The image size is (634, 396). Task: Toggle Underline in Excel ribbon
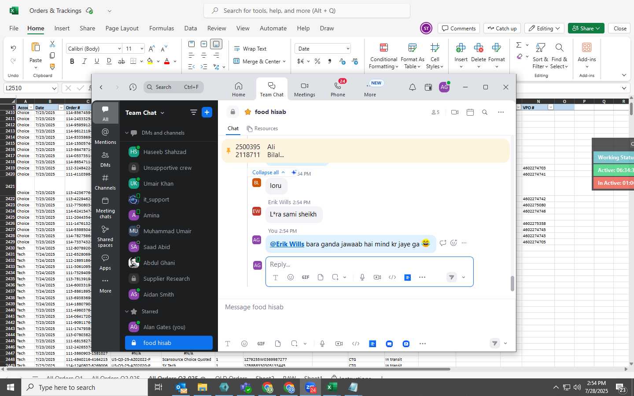pyautogui.click(x=96, y=61)
